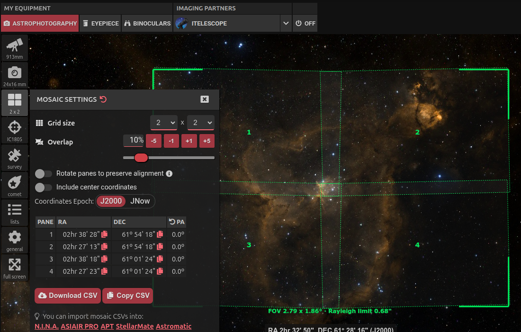
Task: Copy RA of pane 4
Action: pos(104,271)
